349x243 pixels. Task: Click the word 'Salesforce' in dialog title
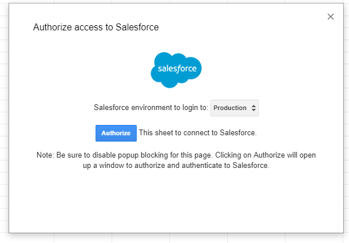pos(137,27)
